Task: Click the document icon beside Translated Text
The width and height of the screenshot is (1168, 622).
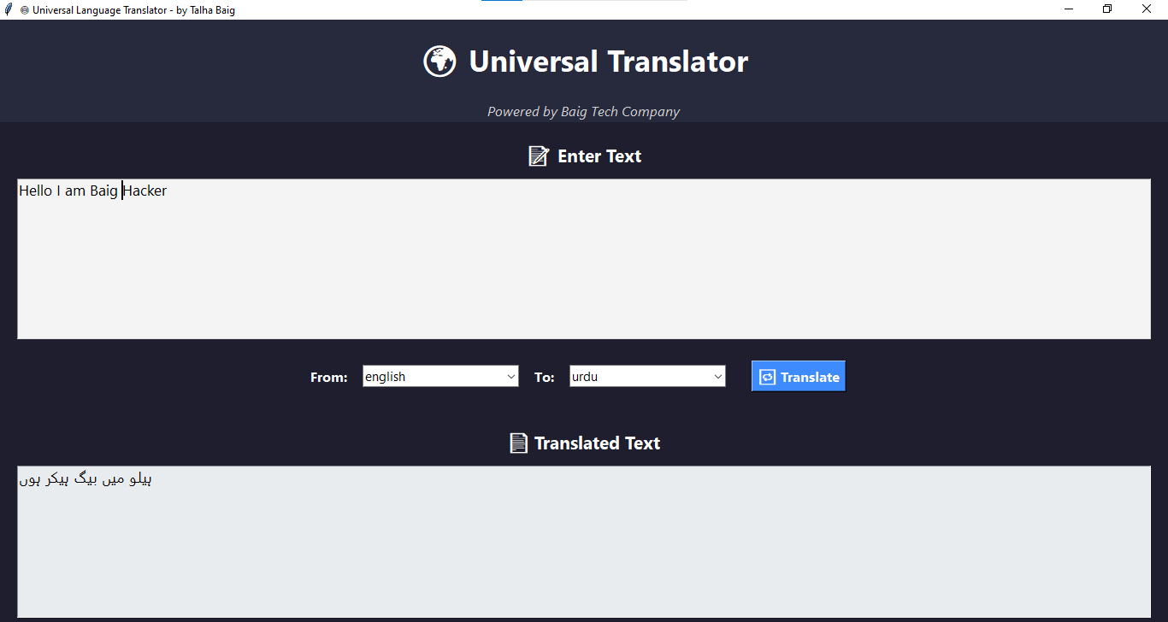Action: pos(518,443)
